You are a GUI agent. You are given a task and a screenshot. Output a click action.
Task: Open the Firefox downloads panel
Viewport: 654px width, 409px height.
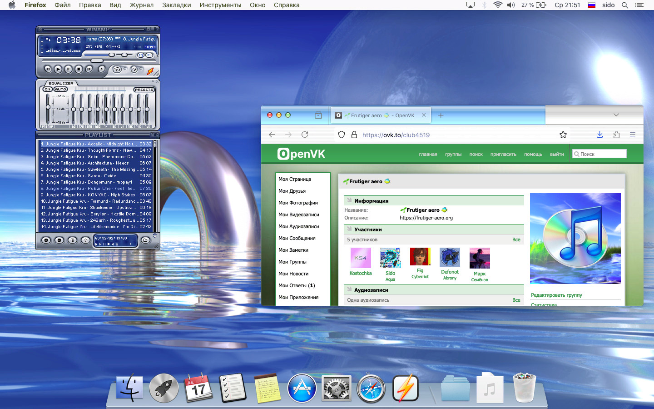pos(599,135)
